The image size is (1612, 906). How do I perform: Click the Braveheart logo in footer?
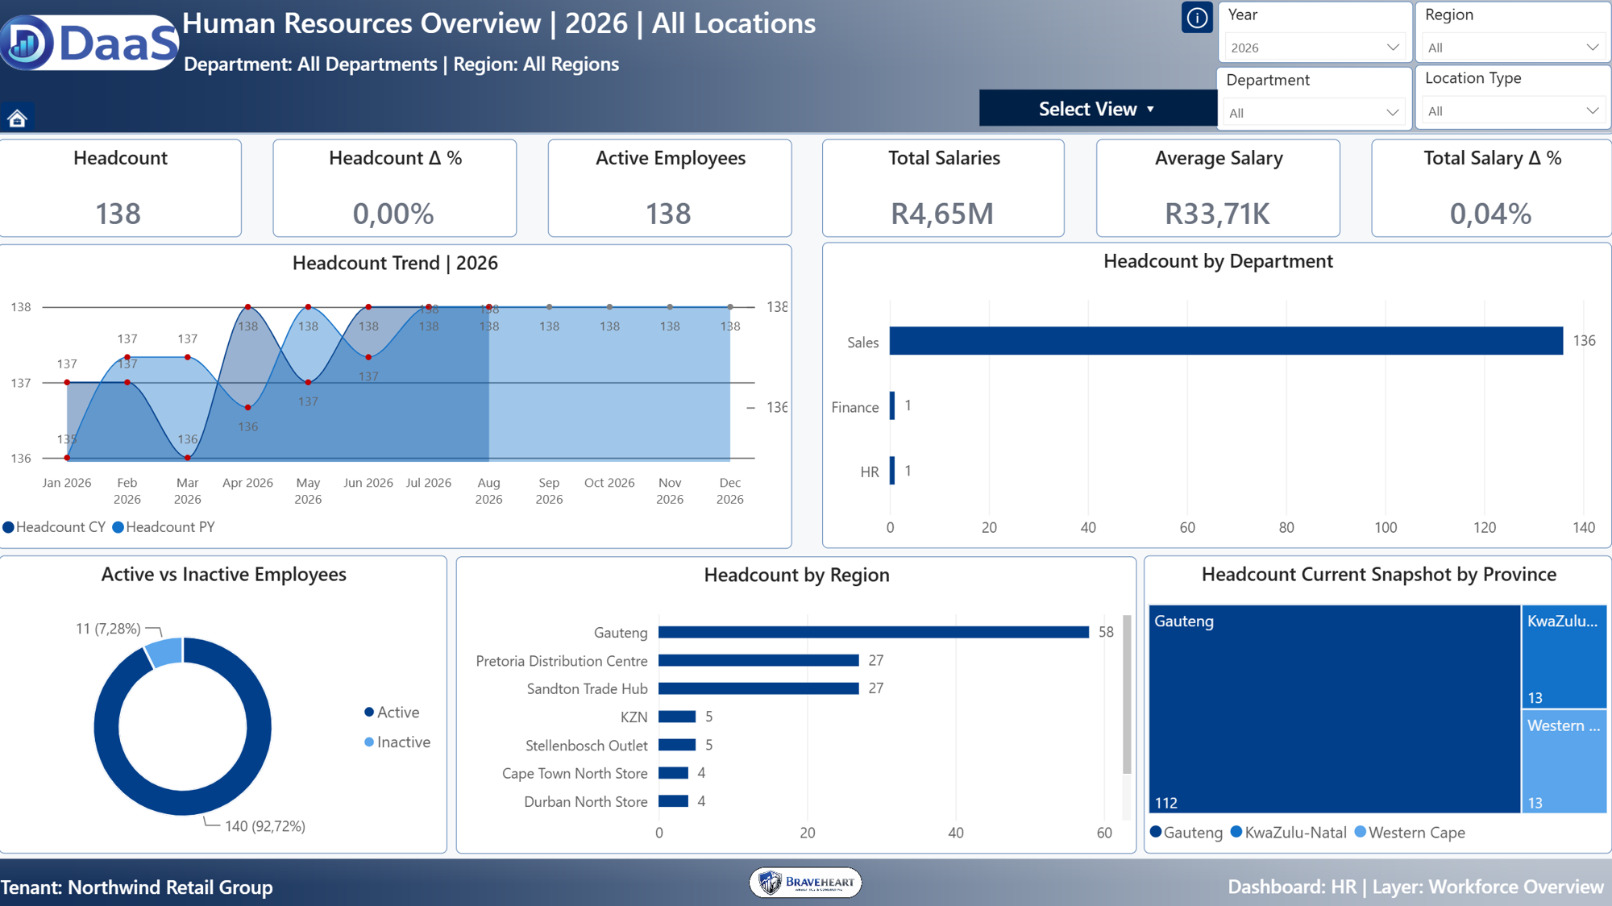pyautogui.click(x=805, y=883)
